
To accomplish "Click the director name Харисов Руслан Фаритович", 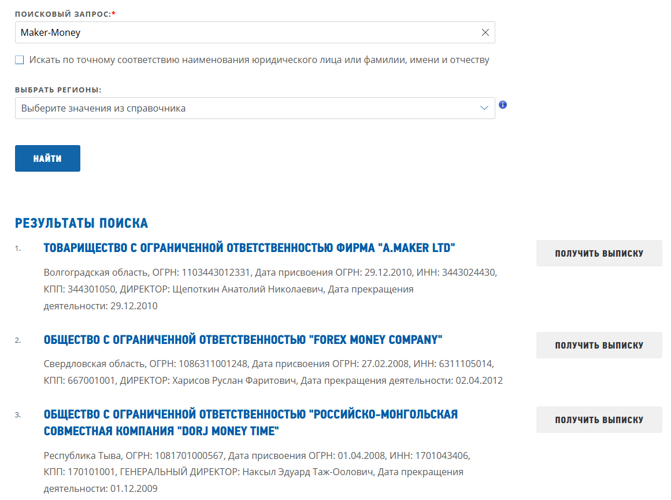I will pos(235,380).
